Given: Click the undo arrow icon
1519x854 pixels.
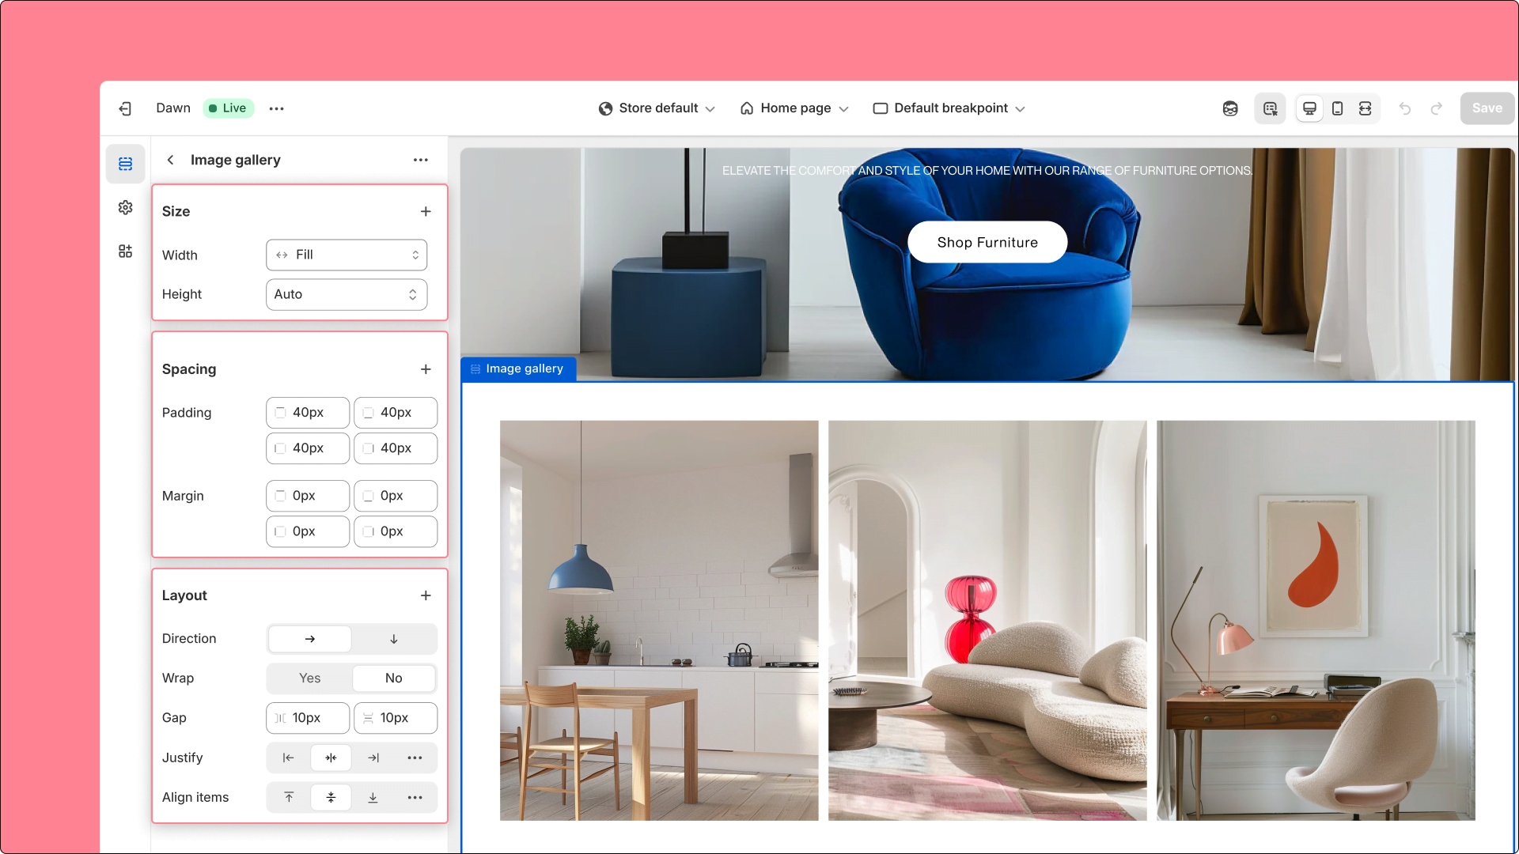Looking at the screenshot, I should click(x=1405, y=108).
